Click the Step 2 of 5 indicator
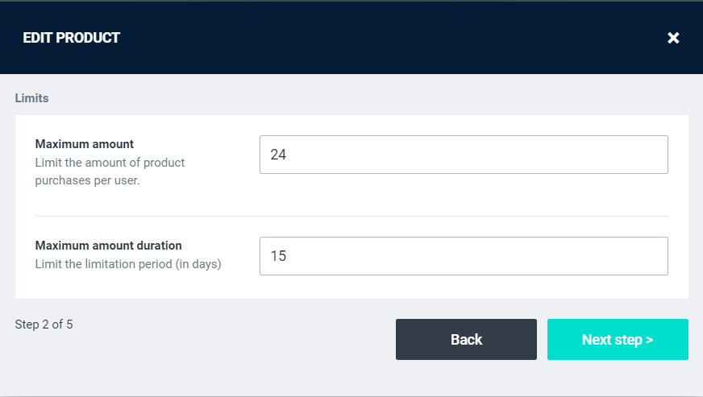This screenshot has height=397, width=703. point(44,325)
